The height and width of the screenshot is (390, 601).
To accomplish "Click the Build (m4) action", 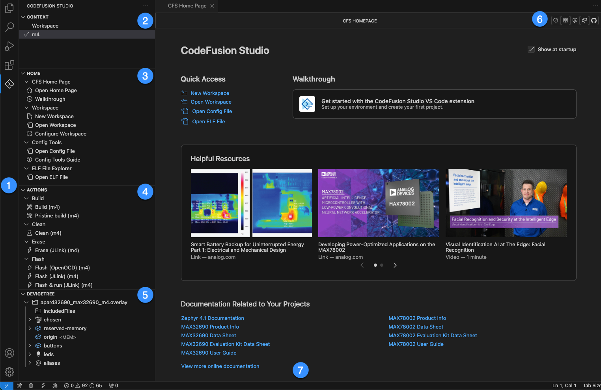I will (47, 207).
